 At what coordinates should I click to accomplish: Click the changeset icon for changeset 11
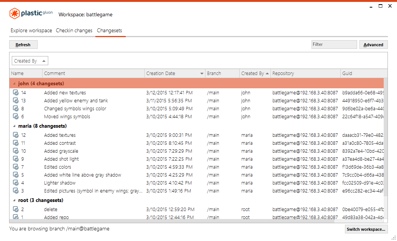(x=16, y=143)
